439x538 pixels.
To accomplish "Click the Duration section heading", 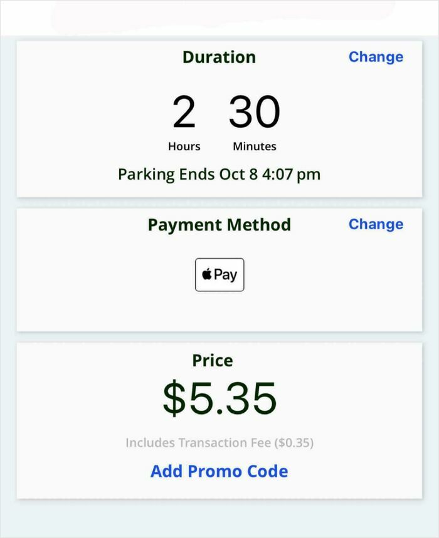I will click(219, 57).
